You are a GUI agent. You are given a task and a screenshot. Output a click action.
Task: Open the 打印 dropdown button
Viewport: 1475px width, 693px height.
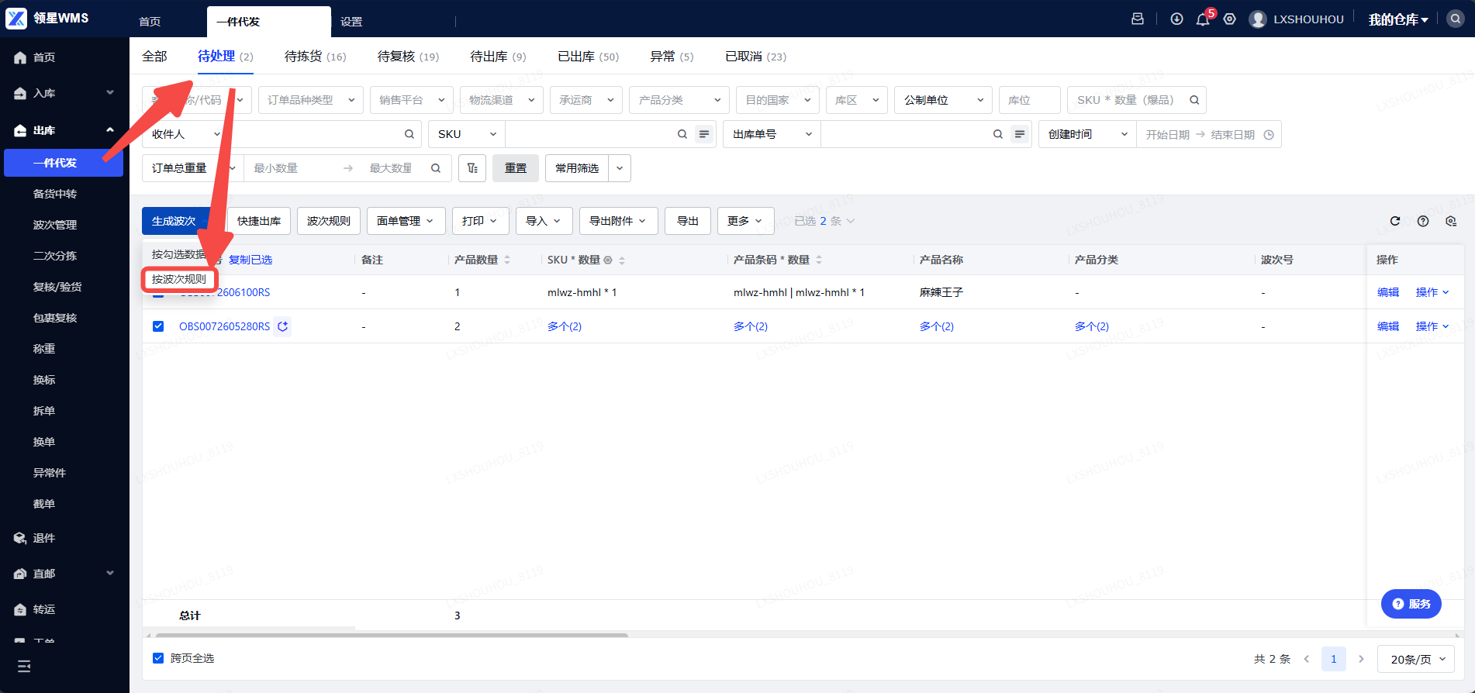(x=481, y=221)
